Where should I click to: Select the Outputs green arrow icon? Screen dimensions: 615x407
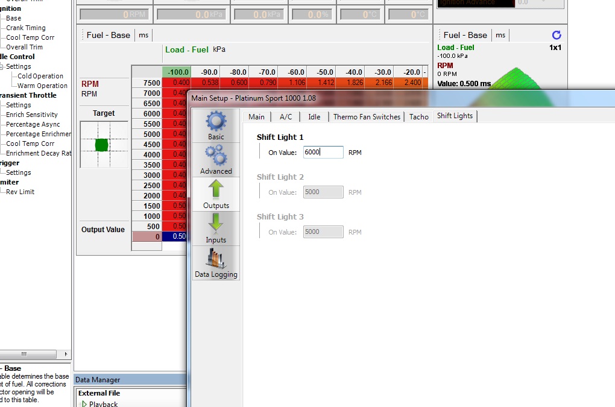216,189
